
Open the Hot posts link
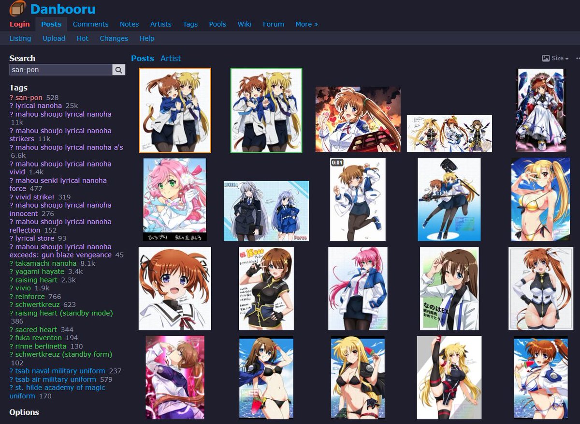pyautogui.click(x=83, y=38)
